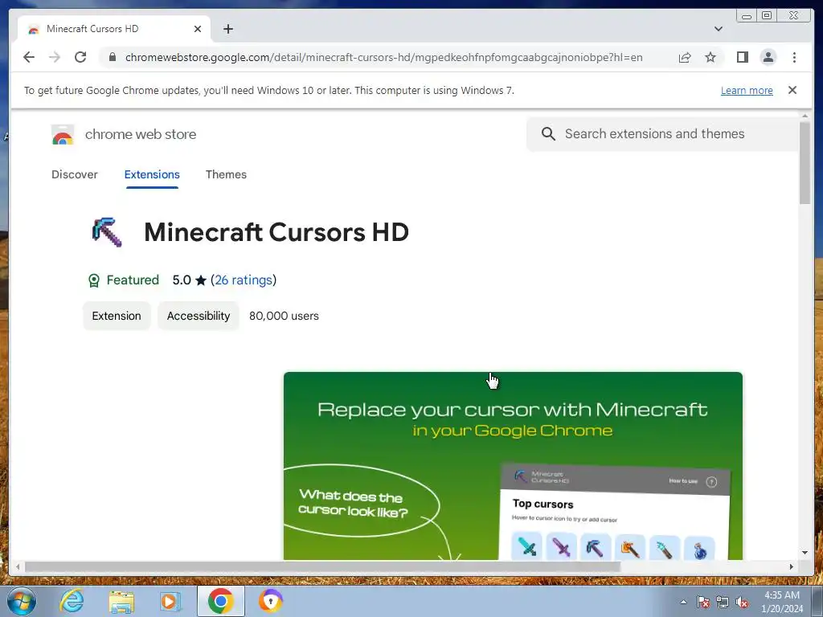Click the forward navigation arrow
Viewport: 823px width, 617px height.
click(x=55, y=57)
